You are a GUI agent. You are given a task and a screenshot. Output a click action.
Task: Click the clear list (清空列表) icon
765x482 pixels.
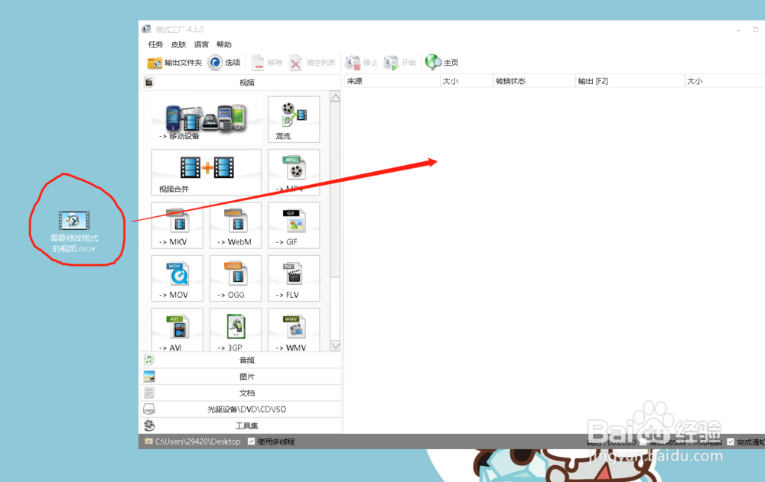[295, 63]
